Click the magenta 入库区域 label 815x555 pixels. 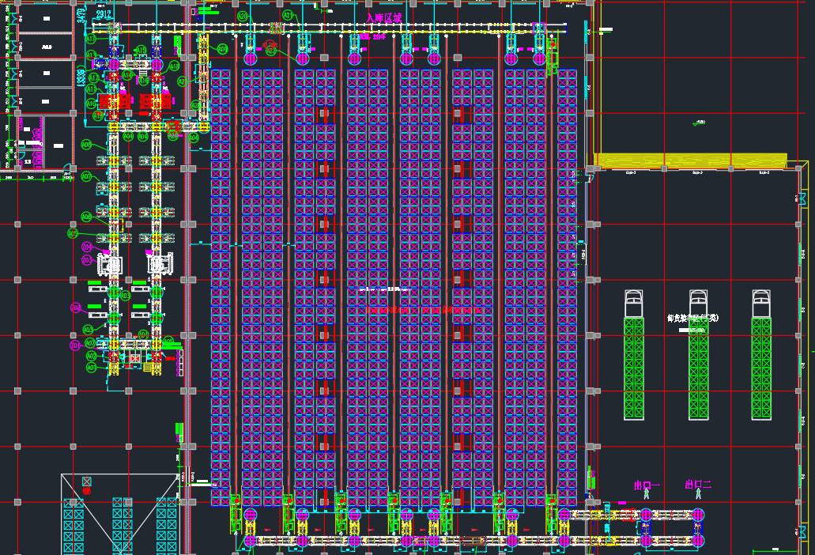pos(383,18)
